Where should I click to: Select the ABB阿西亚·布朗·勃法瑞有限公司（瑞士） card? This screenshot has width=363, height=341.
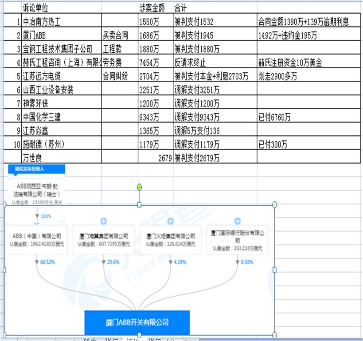click(37, 194)
